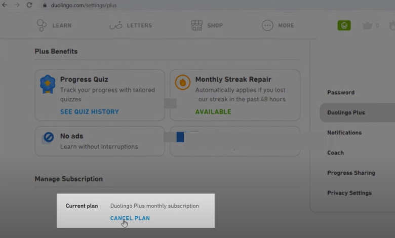Viewport: 395px width, 238px height.
Task: Click the Plus Benefits heading
Action: pyautogui.click(x=56, y=51)
